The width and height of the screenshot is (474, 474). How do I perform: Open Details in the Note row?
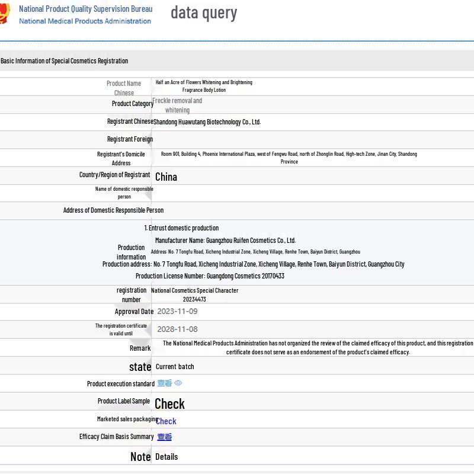pos(166,457)
